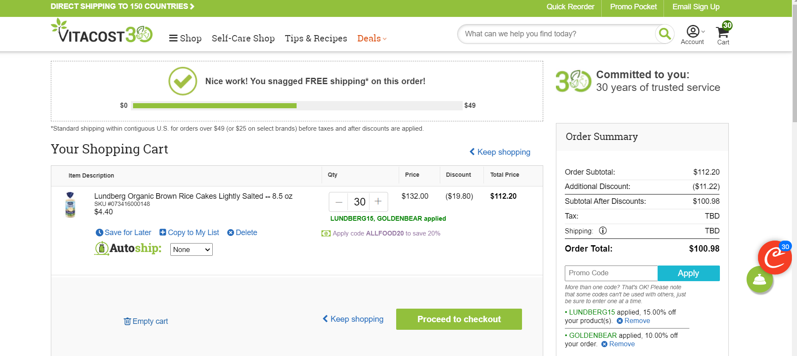The image size is (797, 356).
Task: Open the red Capital One Shopping extension badge
Action: click(x=775, y=257)
